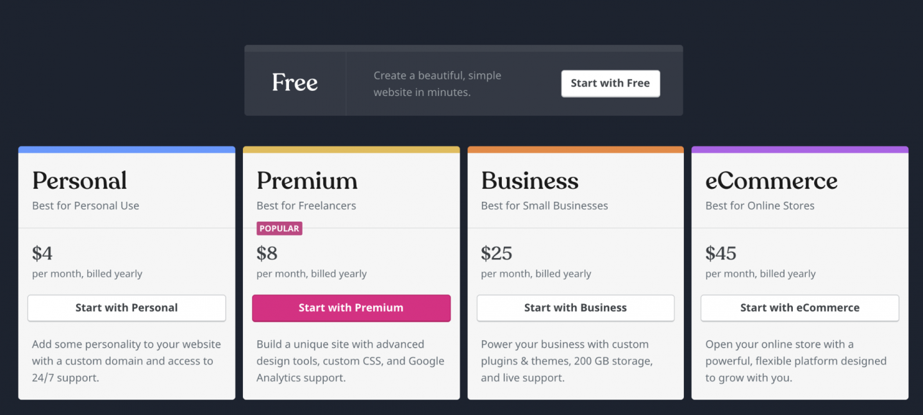Select the Start with Business button
Image resolution: width=923 pixels, height=415 pixels.
pyautogui.click(x=575, y=308)
